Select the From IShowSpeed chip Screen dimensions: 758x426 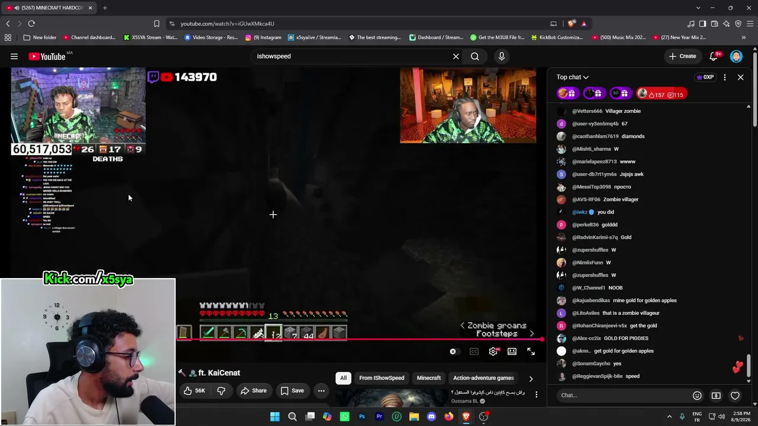pyautogui.click(x=382, y=378)
